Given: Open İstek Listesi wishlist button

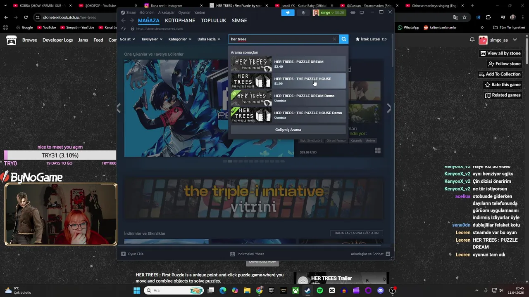Looking at the screenshot, I should point(371,39).
